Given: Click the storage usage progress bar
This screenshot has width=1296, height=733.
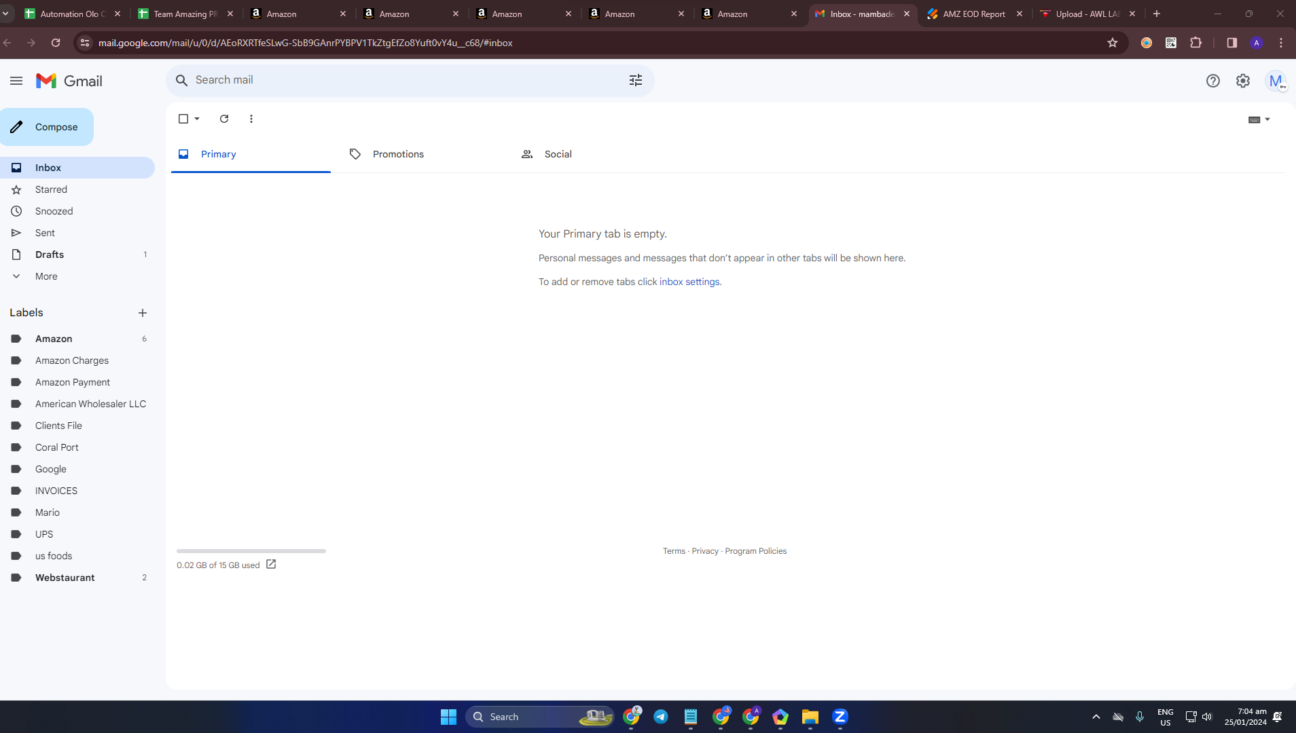Looking at the screenshot, I should [x=251, y=551].
